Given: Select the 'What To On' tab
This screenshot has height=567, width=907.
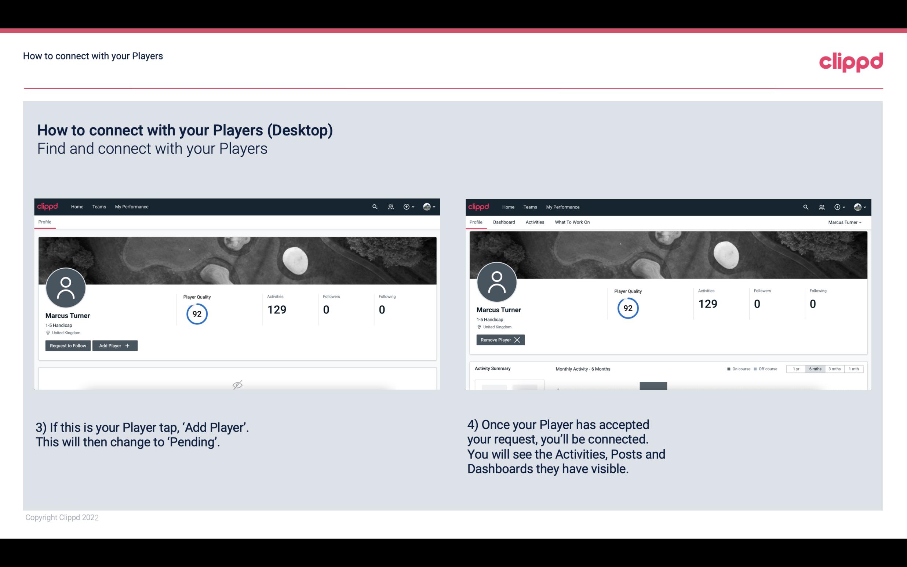Looking at the screenshot, I should 572,222.
